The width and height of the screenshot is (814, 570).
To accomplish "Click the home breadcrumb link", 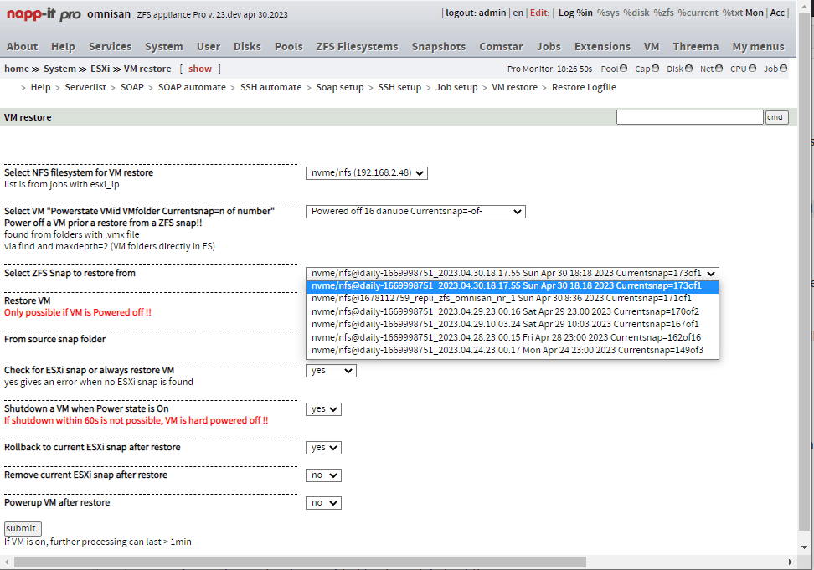I will coord(17,69).
